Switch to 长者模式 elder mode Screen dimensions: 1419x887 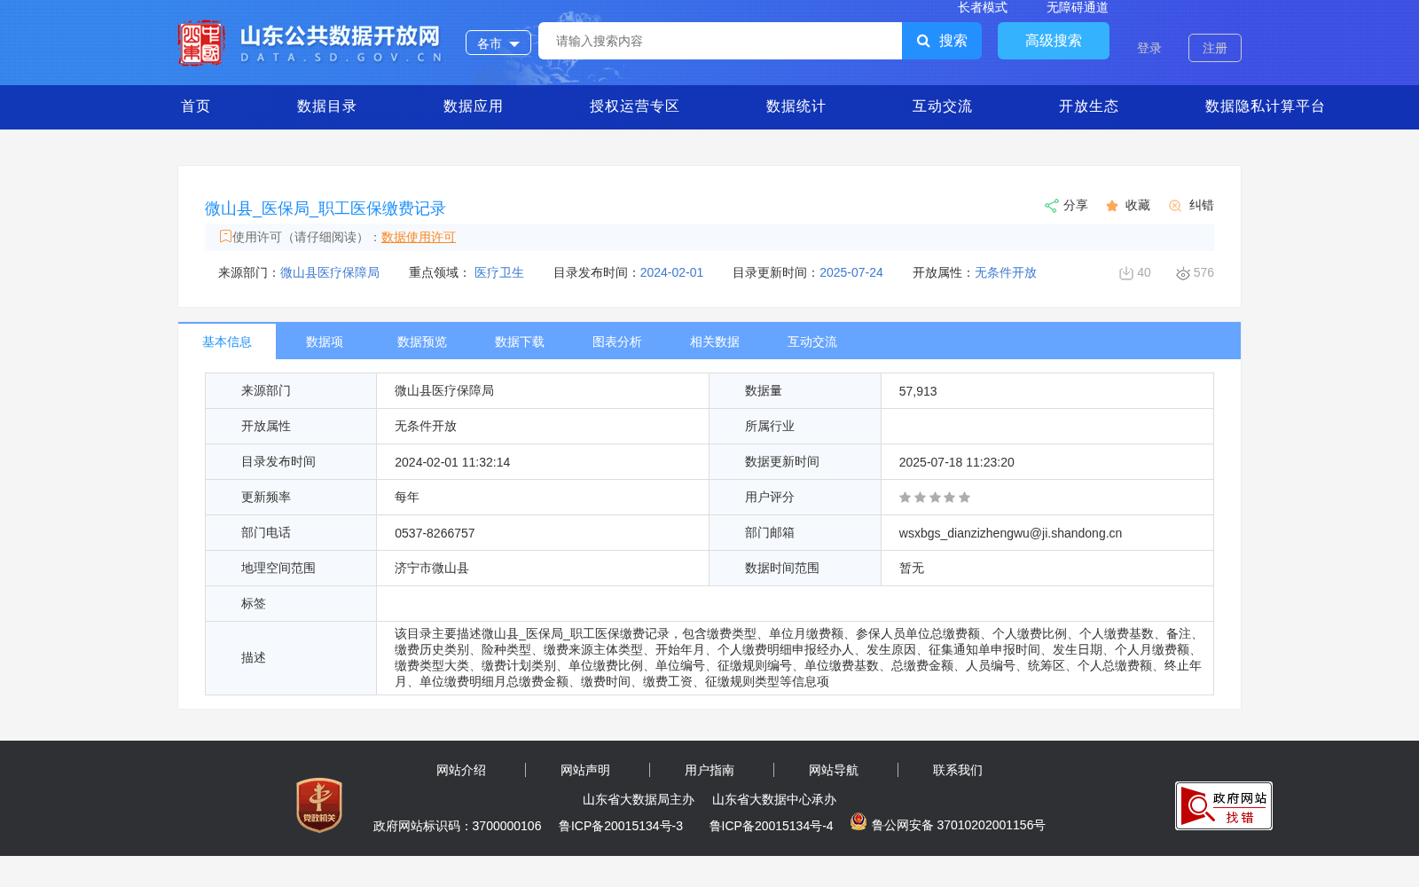983,7
